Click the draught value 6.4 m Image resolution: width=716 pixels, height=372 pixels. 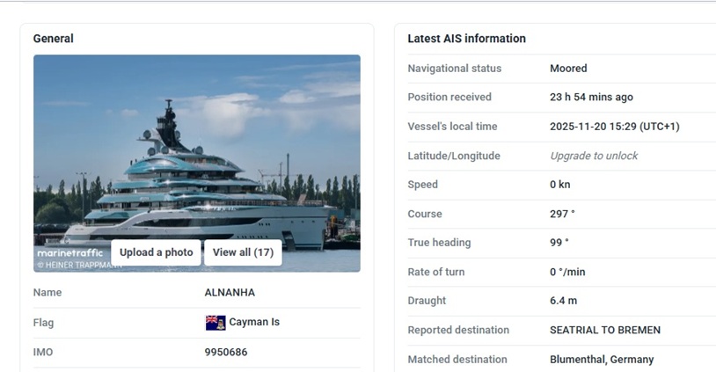pos(564,301)
